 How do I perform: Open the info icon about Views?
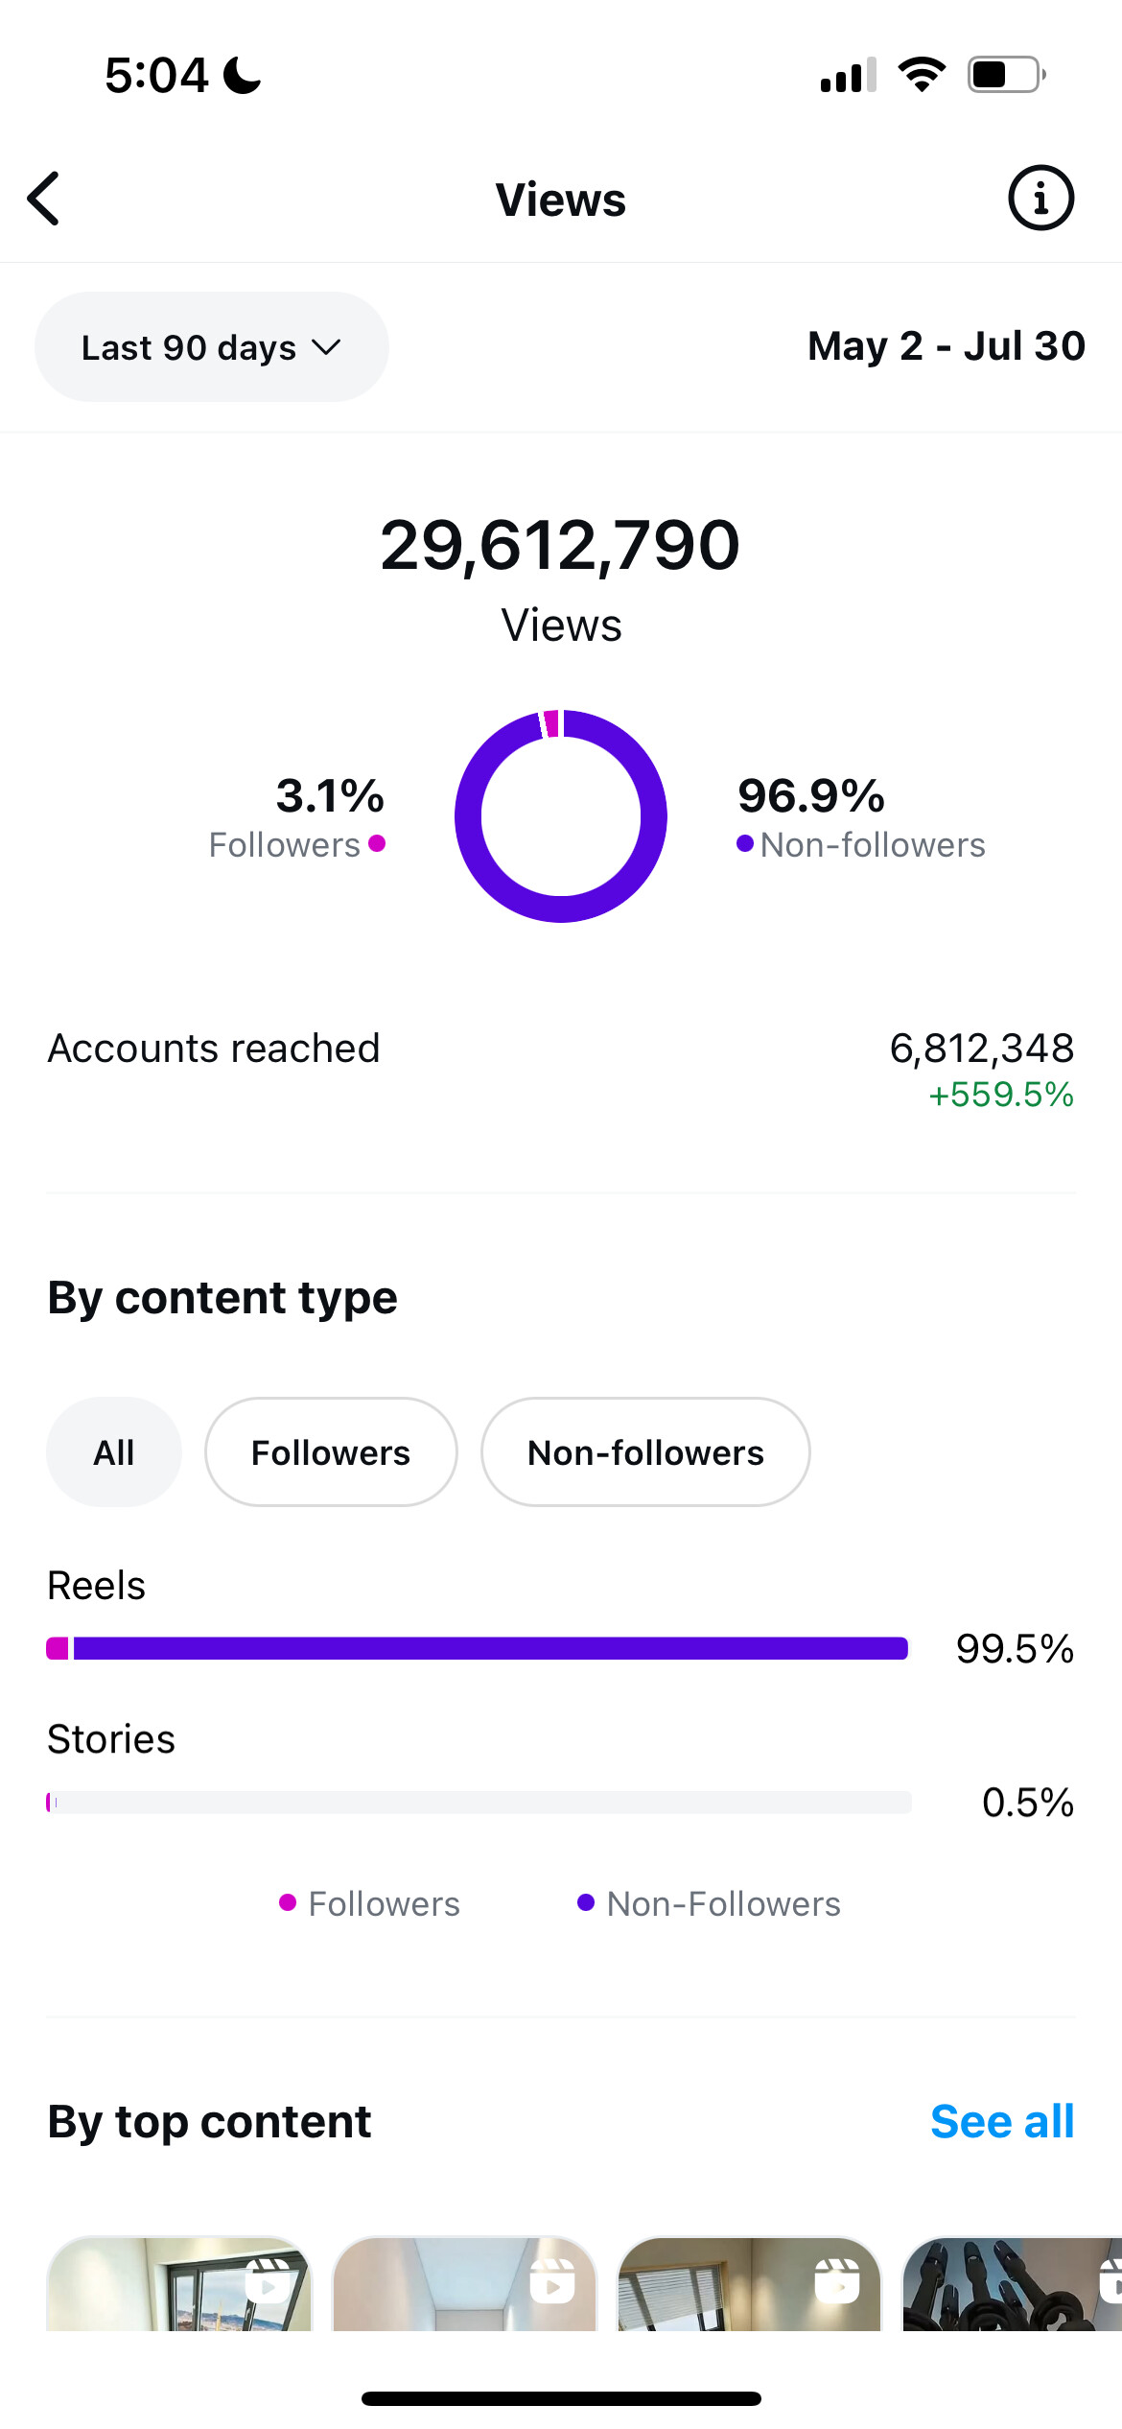1040,199
